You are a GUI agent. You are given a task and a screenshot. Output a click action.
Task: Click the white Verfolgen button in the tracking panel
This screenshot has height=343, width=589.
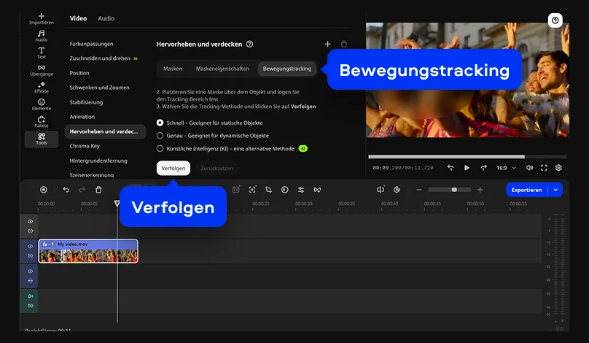click(173, 168)
